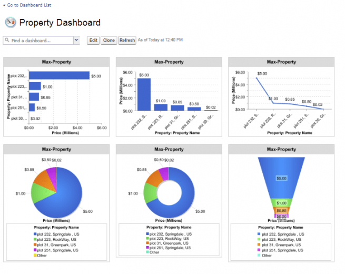345x274 pixels.
Task: Click green plot 223 swatch in funnel legend
Action: click(259, 239)
